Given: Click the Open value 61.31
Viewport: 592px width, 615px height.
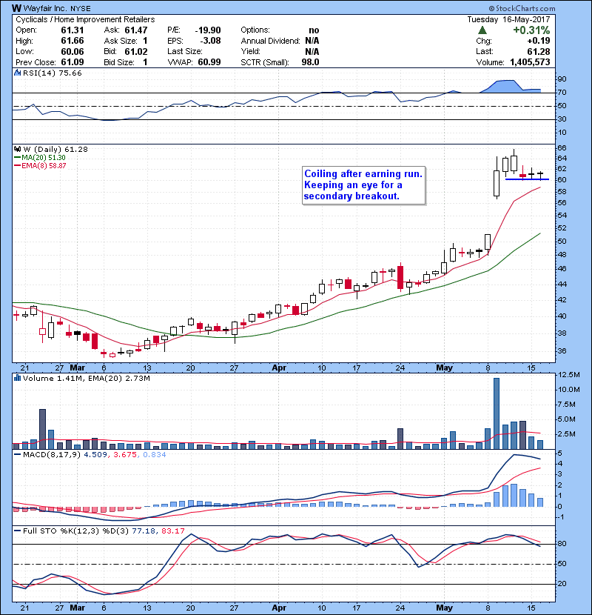Looking at the screenshot, I should pyautogui.click(x=73, y=30).
